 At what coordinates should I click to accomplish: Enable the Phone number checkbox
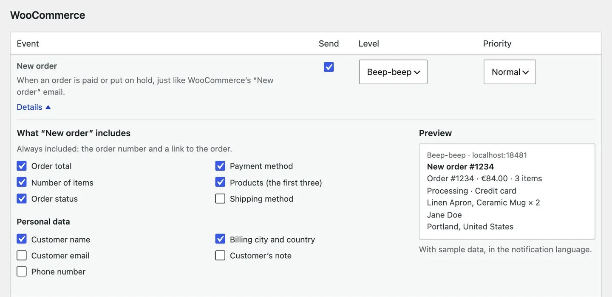pos(22,271)
